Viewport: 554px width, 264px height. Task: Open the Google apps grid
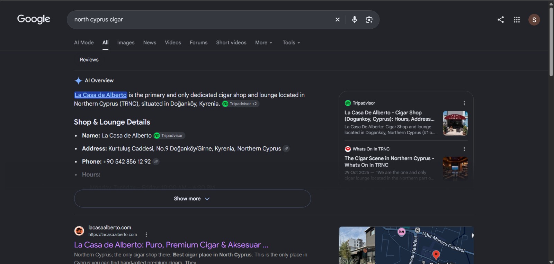[x=517, y=20]
